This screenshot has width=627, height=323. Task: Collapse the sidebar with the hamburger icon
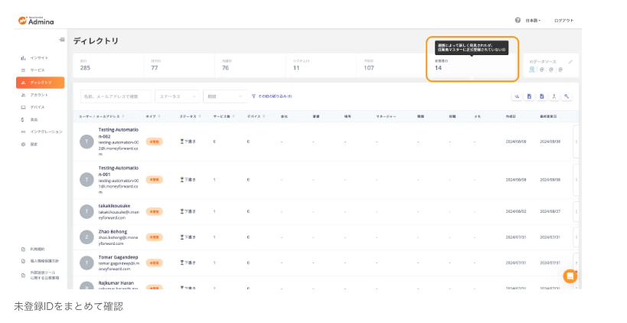[61, 40]
